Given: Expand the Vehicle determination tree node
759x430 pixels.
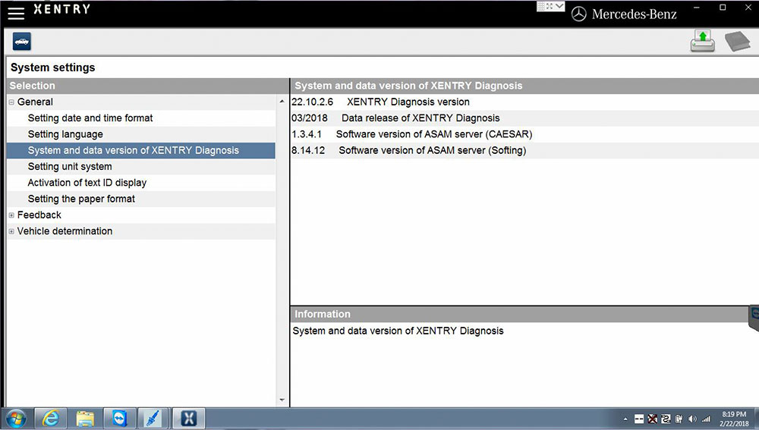Looking at the screenshot, I should (11, 231).
